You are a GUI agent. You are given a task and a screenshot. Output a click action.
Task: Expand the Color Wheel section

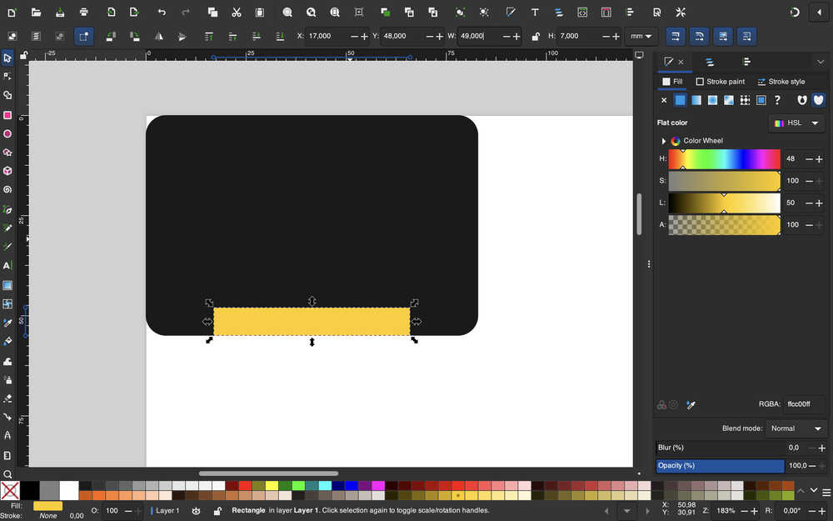664,141
